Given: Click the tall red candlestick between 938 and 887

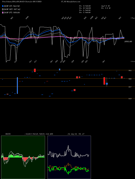Looking at the screenshot, I should [104, 81].
